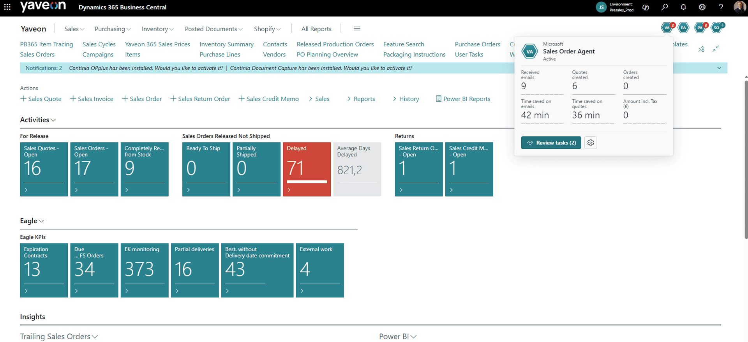Expand the Inventory menu dropdown
This screenshot has height=342, width=748.
tap(158, 29)
